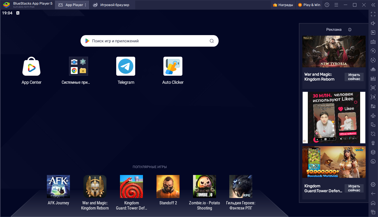
Task: Open sync operations icon in sidebar
Action: (x=373, y=60)
